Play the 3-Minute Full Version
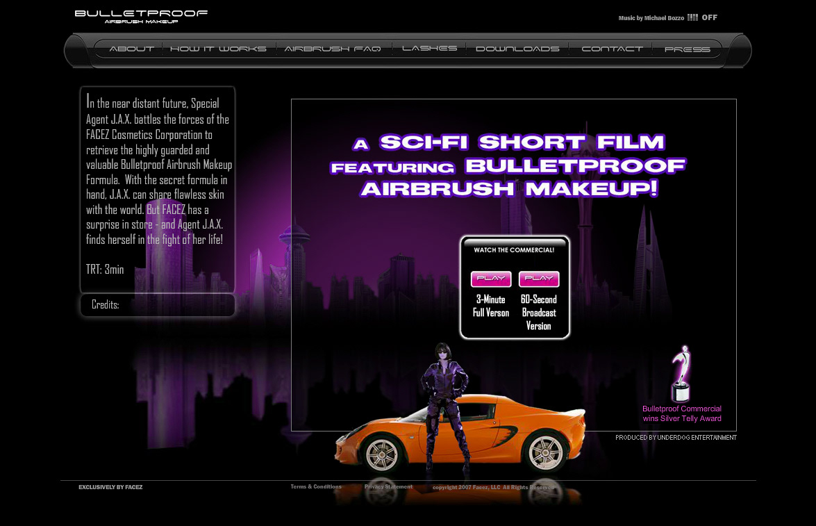The height and width of the screenshot is (526, 816). coord(491,279)
